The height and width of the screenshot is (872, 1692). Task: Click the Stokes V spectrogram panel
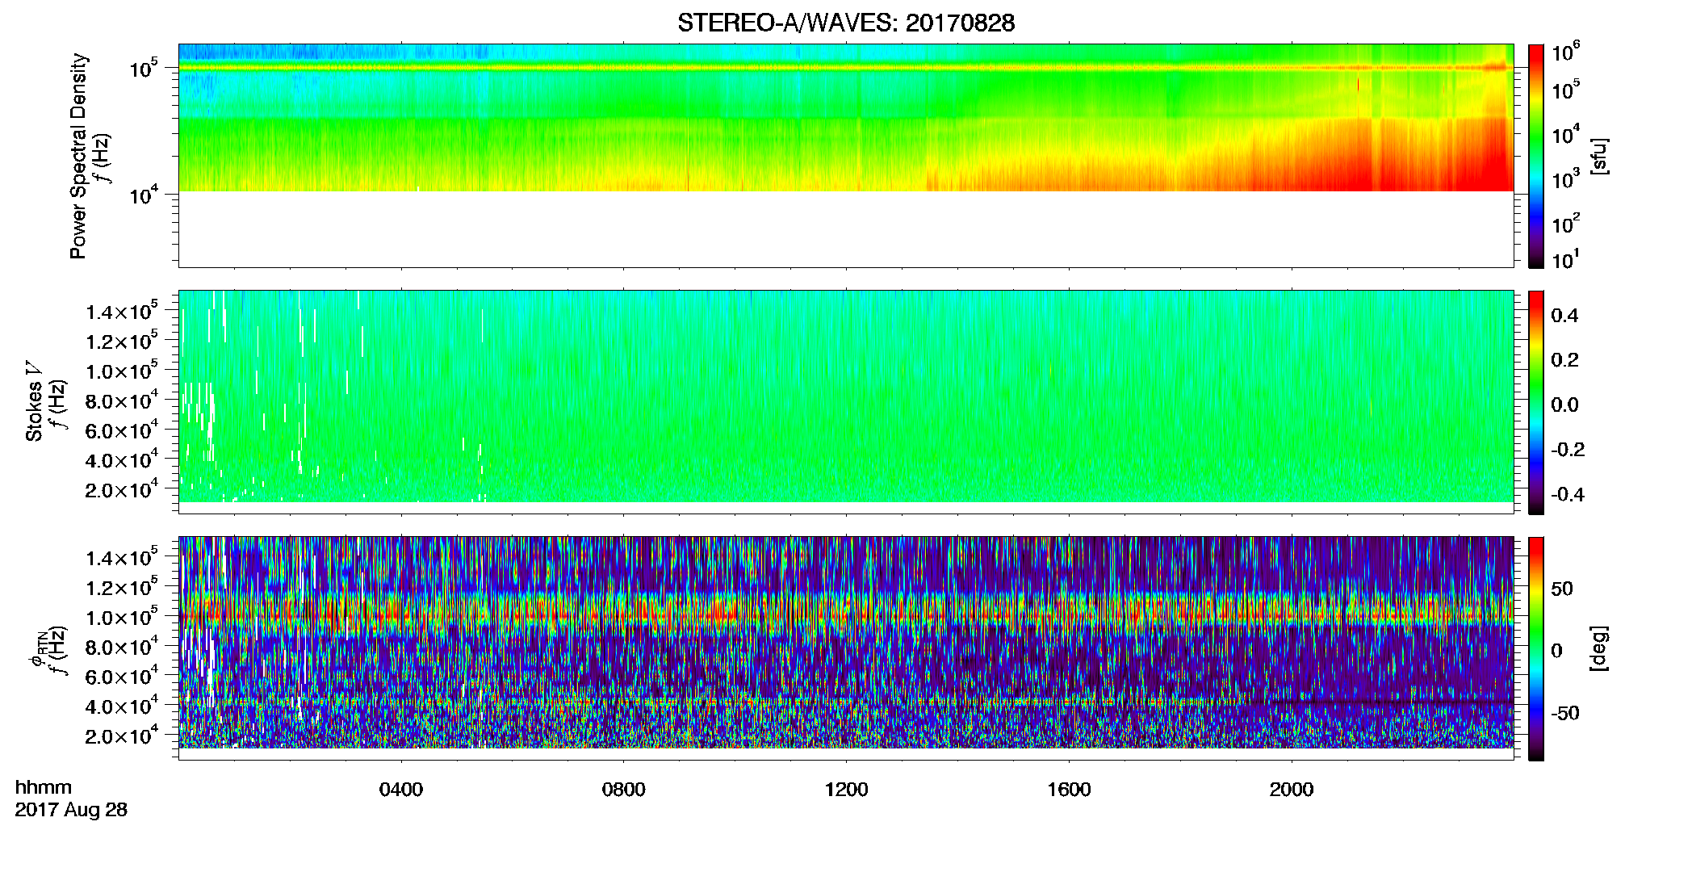846,402
